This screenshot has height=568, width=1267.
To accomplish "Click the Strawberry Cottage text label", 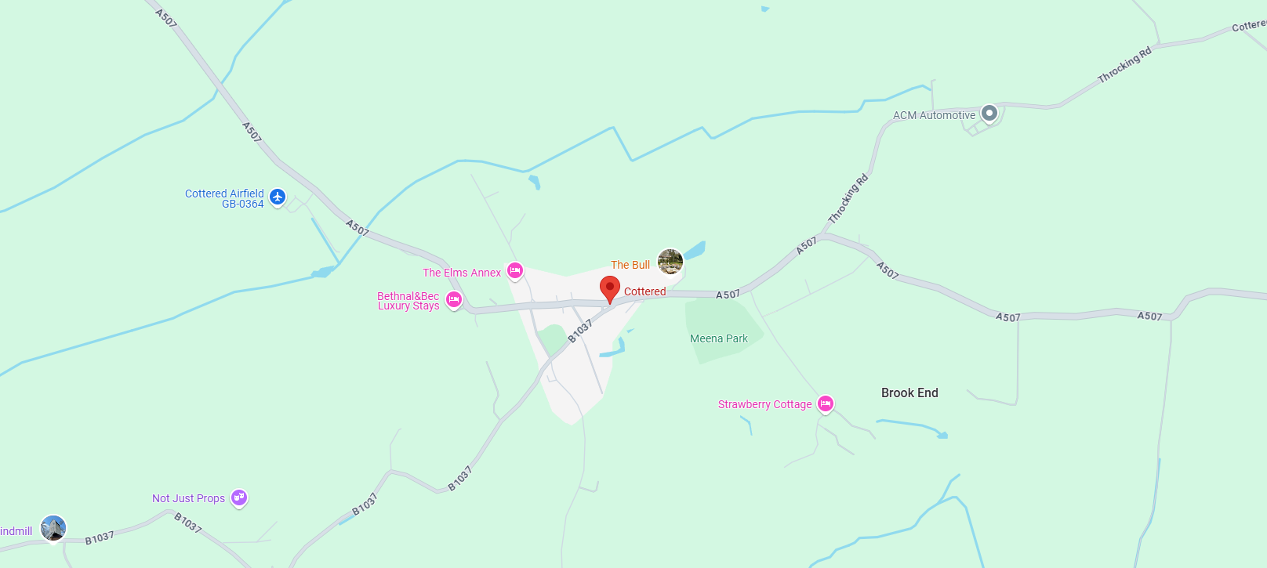I will (765, 404).
